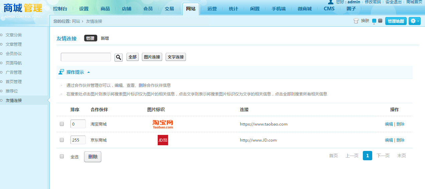Open the 会员 top menu
Viewport: 425px width, 189px height.
(148, 9)
